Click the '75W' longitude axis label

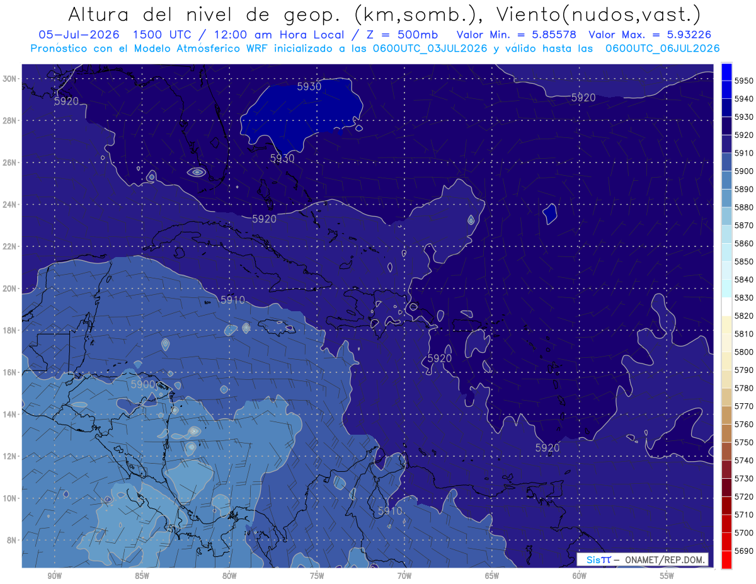[x=317, y=576]
